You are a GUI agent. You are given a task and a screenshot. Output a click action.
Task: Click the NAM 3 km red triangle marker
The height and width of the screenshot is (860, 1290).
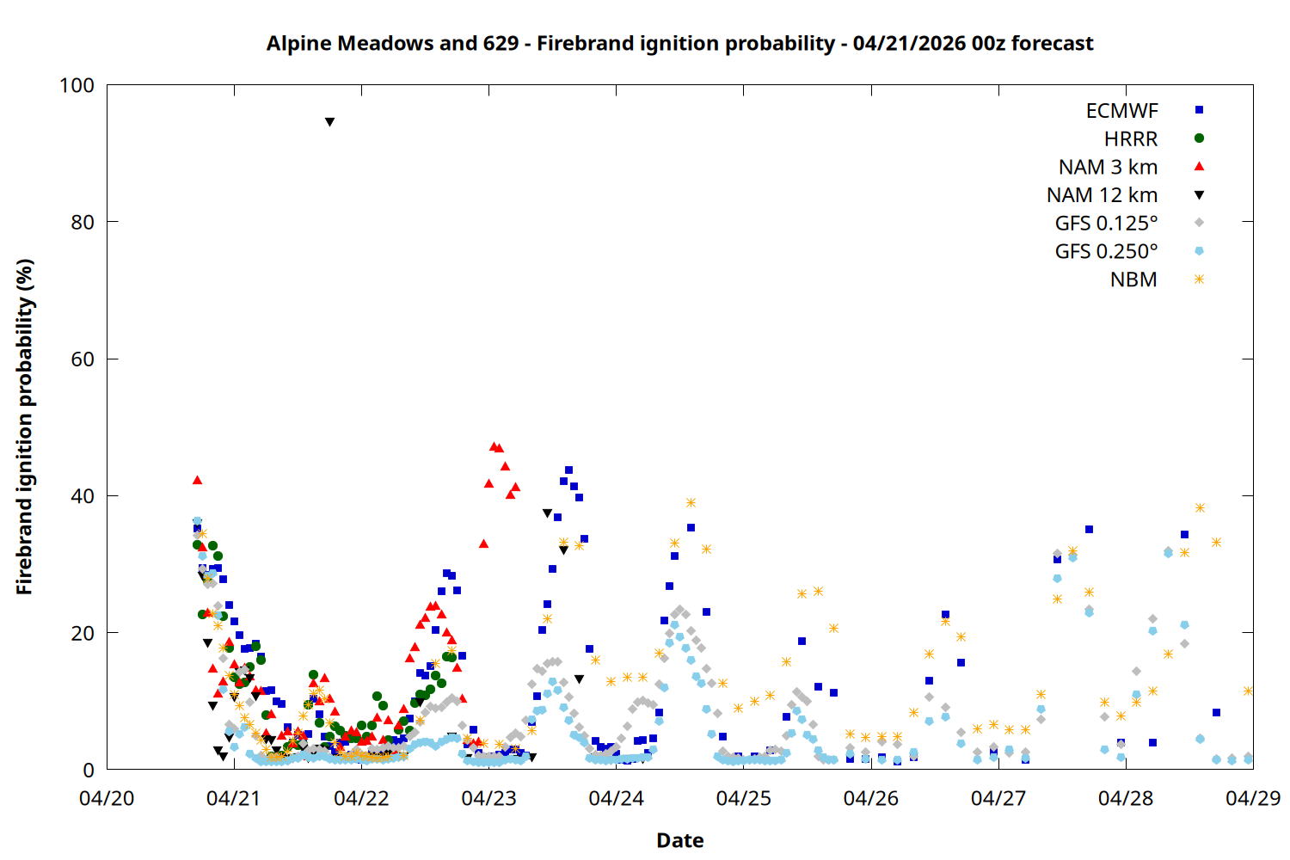pos(1199,166)
